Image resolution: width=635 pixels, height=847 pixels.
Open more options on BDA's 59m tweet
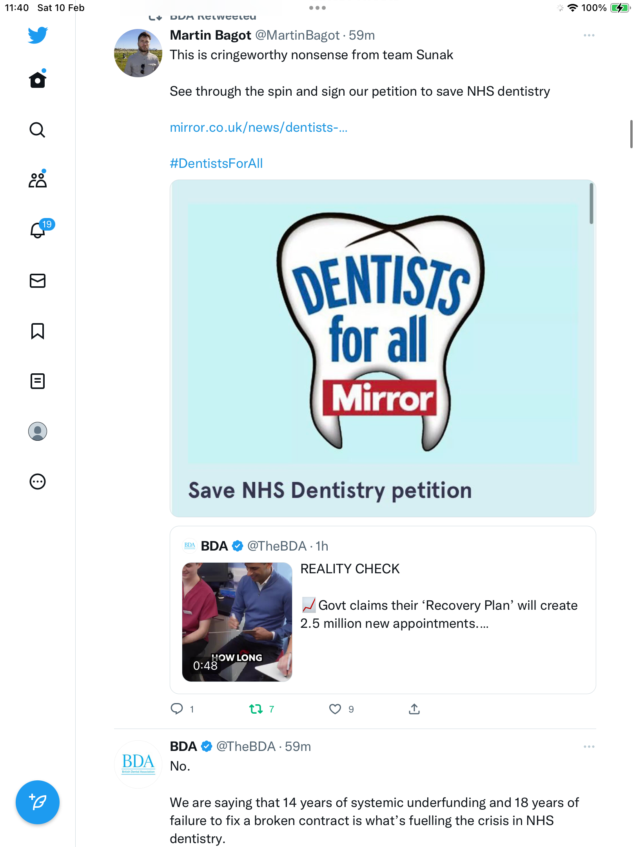point(589,747)
